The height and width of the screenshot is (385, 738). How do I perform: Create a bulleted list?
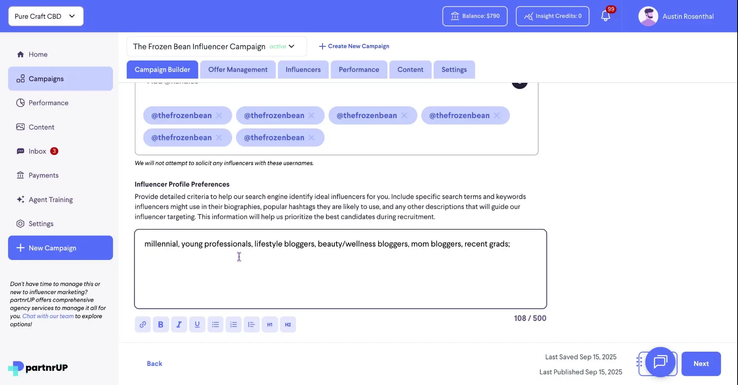click(x=215, y=324)
